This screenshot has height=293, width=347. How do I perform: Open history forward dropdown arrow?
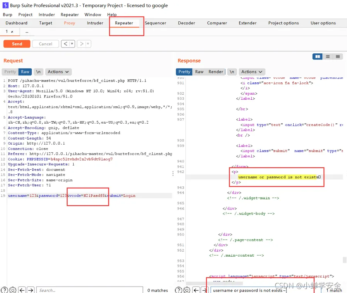[x=88, y=44]
